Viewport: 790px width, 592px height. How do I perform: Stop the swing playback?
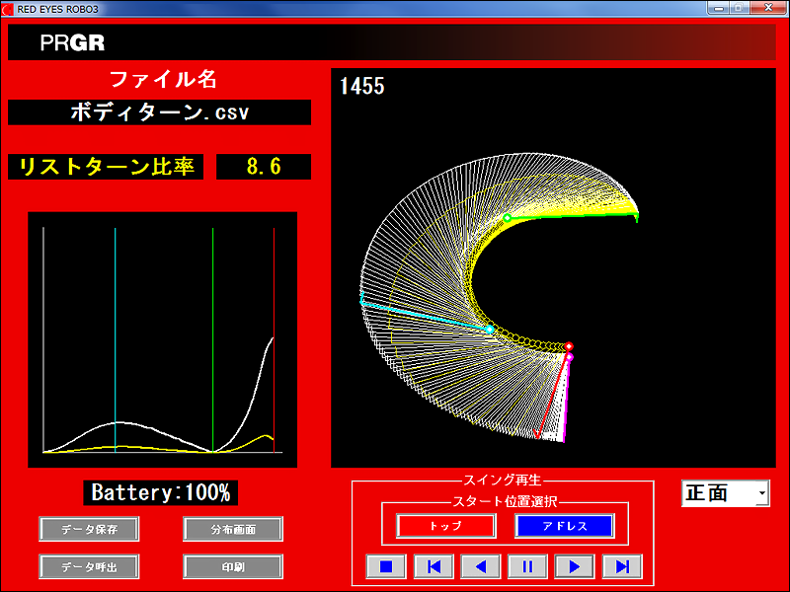click(x=386, y=566)
